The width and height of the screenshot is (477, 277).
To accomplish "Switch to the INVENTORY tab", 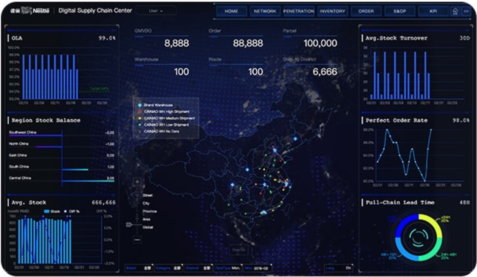I will [333, 11].
